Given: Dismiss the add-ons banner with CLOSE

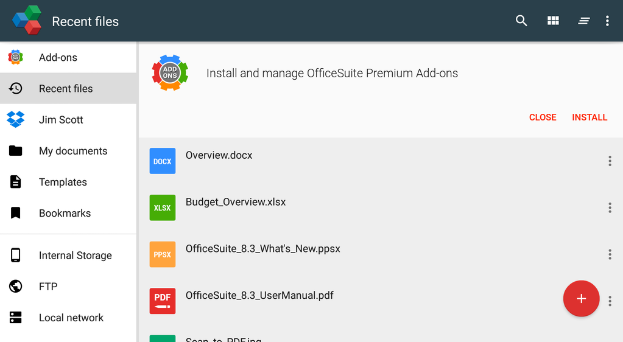Looking at the screenshot, I should 543,117.
